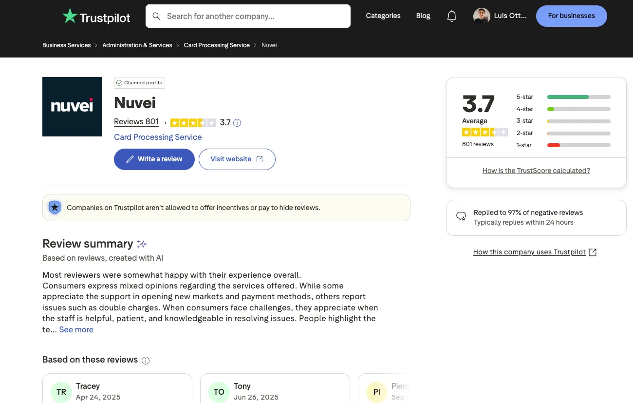Click the Claimed profile checkmark badge
The height and width of the screenshot is (403, 633).
point(119,83)
